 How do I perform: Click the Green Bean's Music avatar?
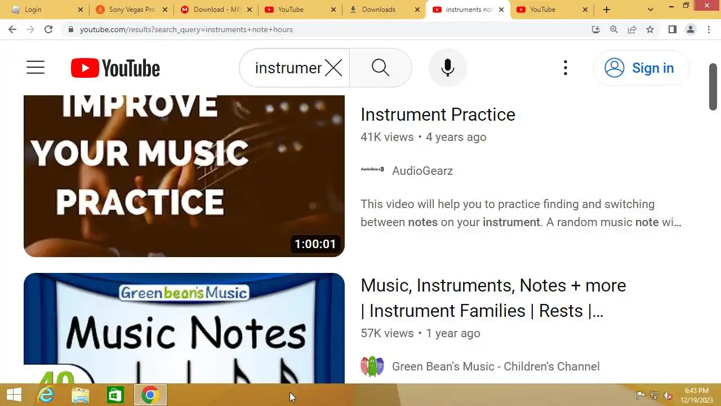tap(372, 367)
